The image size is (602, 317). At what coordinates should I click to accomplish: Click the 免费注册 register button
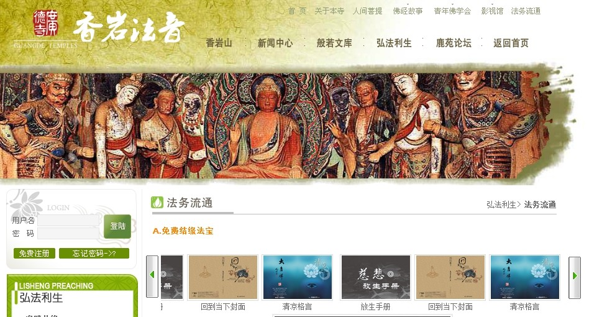pos(34,253)
